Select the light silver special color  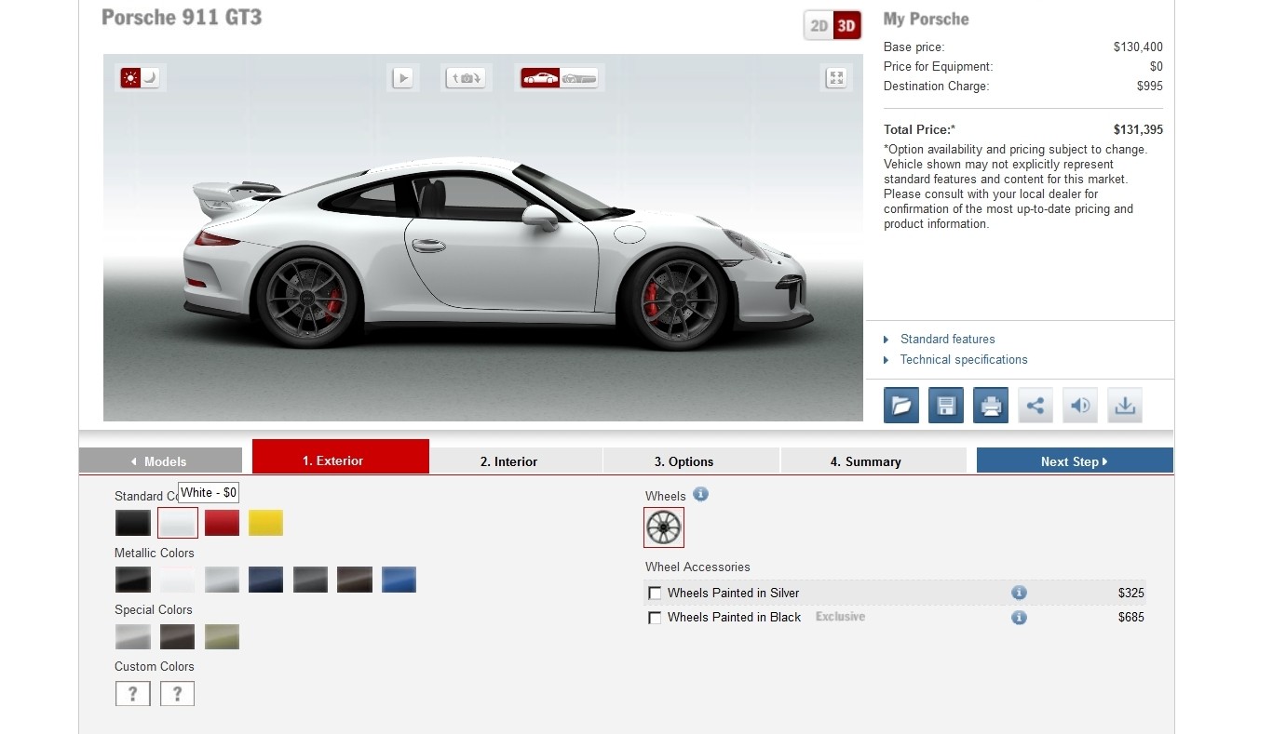coord(133,636)
